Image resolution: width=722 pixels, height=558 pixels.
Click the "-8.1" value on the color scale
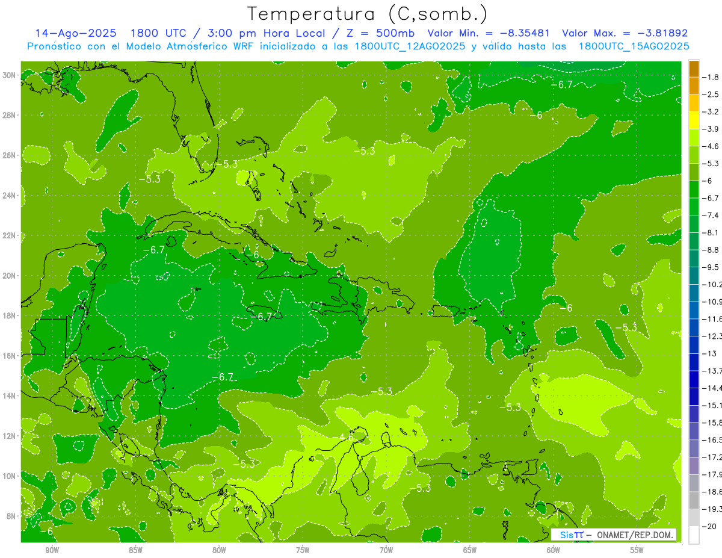click(x=711, y=232)
